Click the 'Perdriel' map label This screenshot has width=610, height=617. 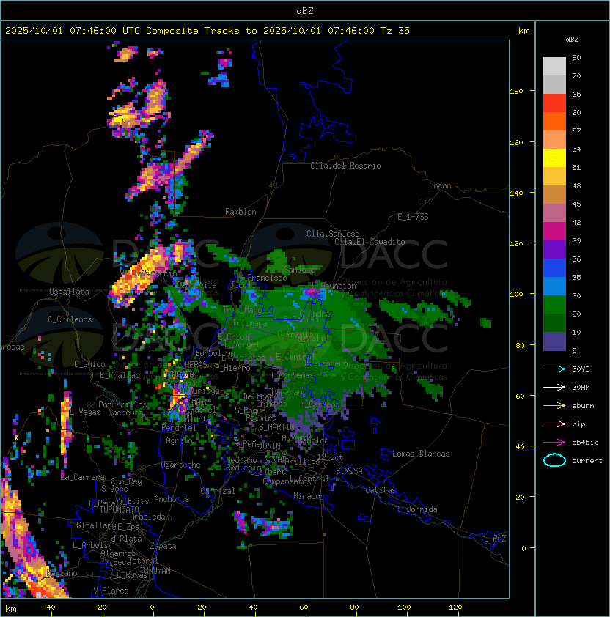click(x=179, y=427)
